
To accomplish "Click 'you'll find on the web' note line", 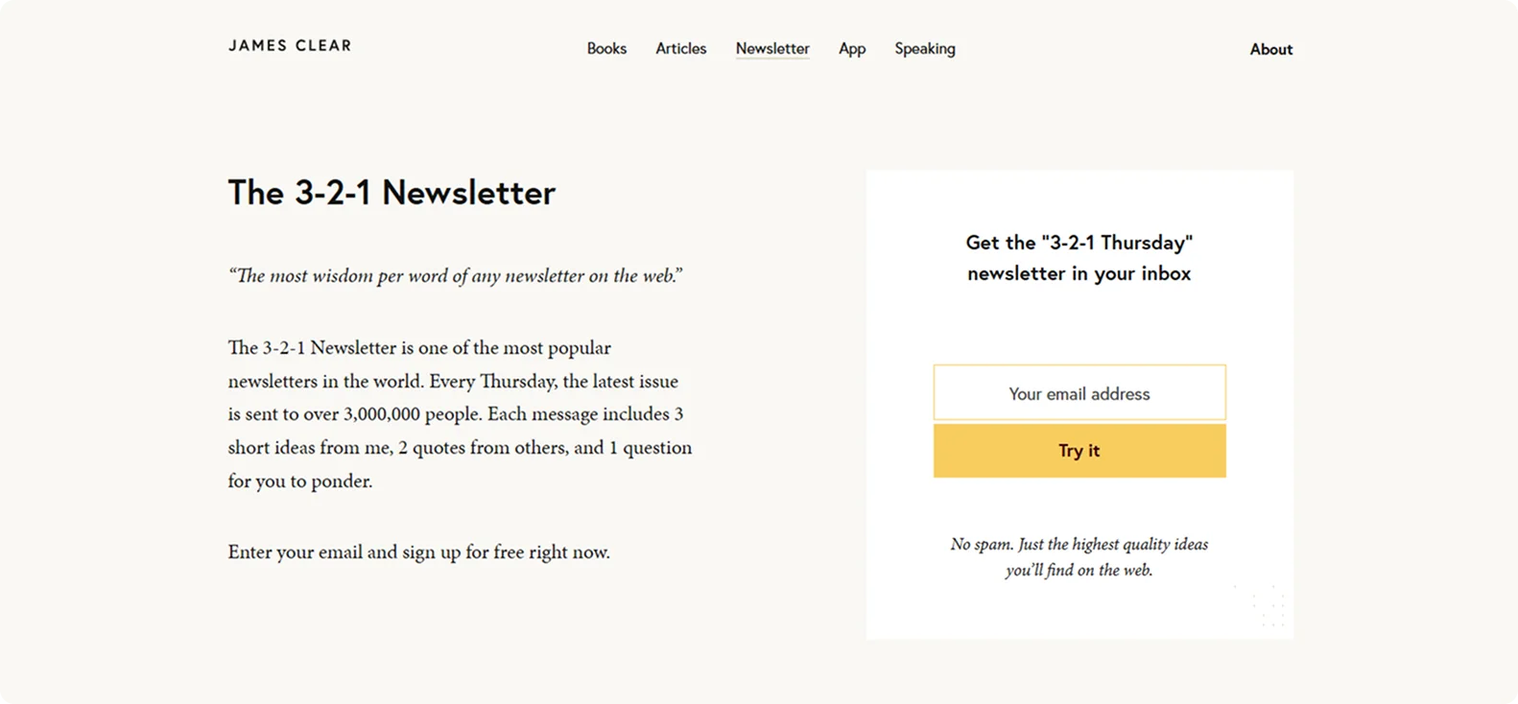I will pyautogui.click(x=1079, y=571).
